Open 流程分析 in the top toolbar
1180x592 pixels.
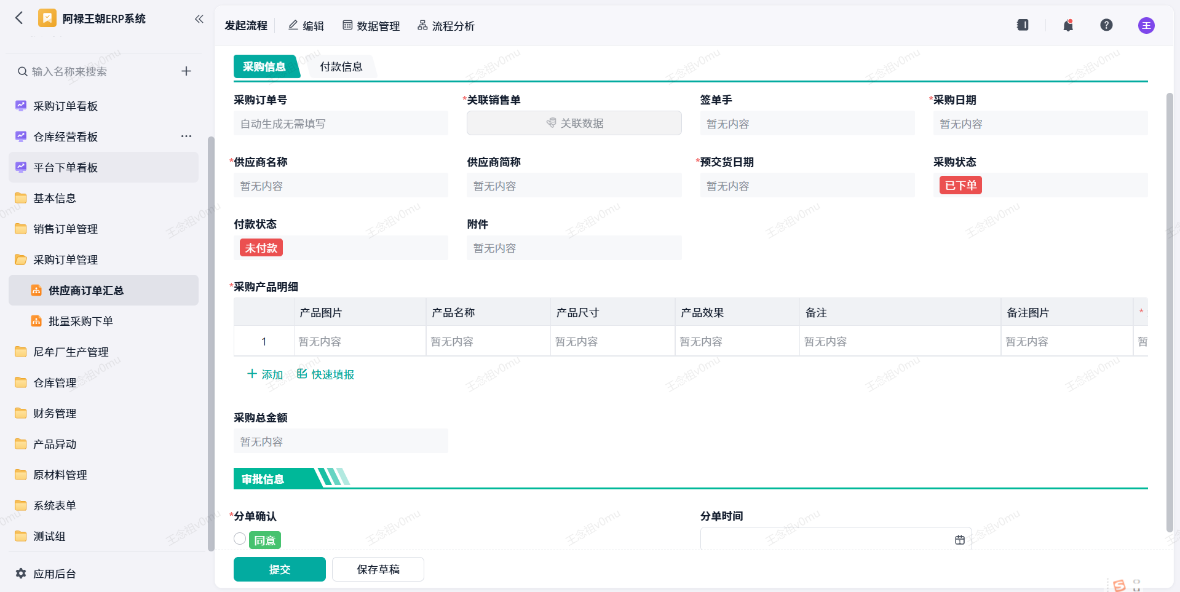point(446,25)
